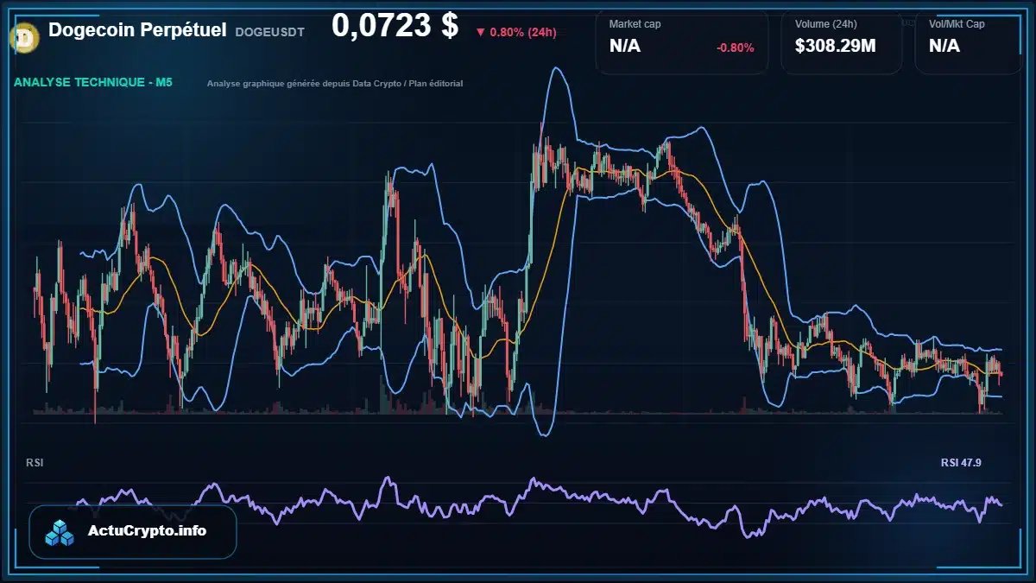Click the Analyse graphique générée depuis Data Crypto caption

[335, 84]
